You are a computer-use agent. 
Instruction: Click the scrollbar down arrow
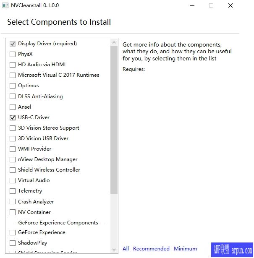point(114,250)
